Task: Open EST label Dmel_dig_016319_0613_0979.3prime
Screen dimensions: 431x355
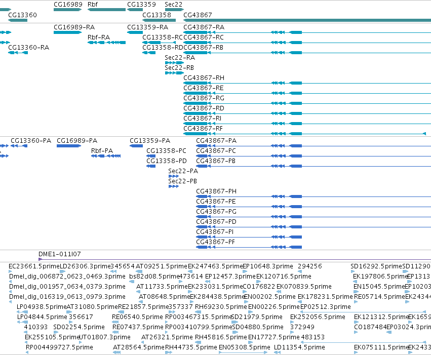Action: 67,297
